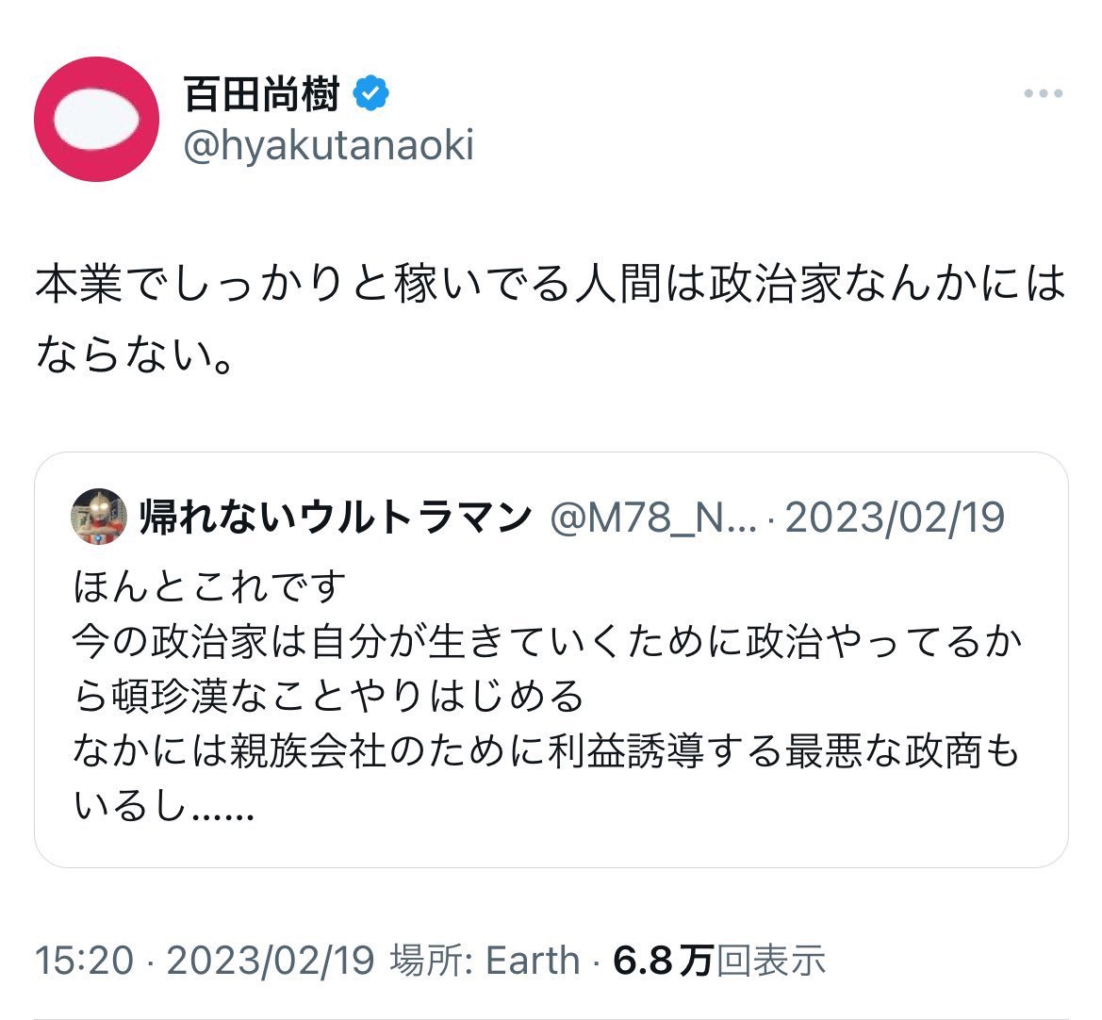Visit the @hyakutanaoki handle link
This screenshot has height=1020, width=1102.
pos(328,146)
